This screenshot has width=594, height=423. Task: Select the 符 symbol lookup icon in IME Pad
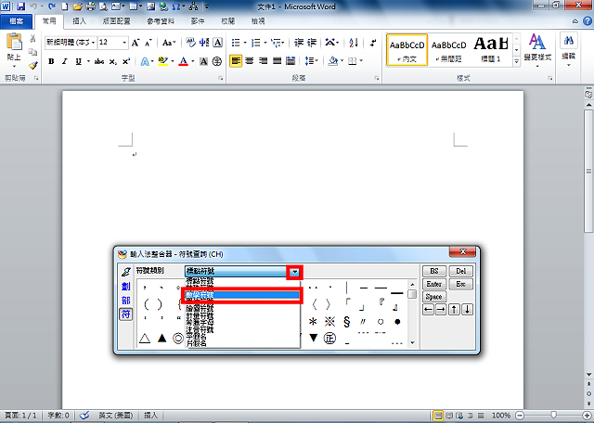coord(126,314)
